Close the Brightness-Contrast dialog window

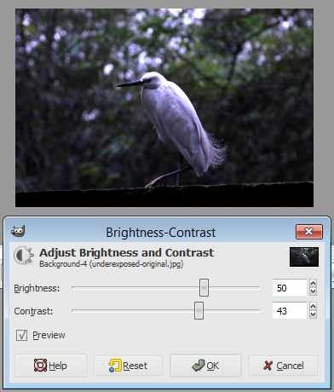(309, 232)
